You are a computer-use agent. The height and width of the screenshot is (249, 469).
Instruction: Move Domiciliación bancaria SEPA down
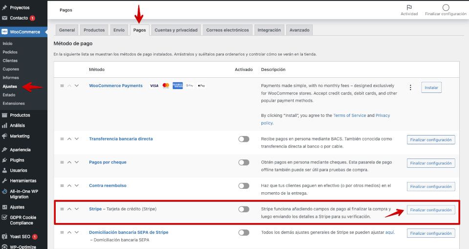[77, 232]
